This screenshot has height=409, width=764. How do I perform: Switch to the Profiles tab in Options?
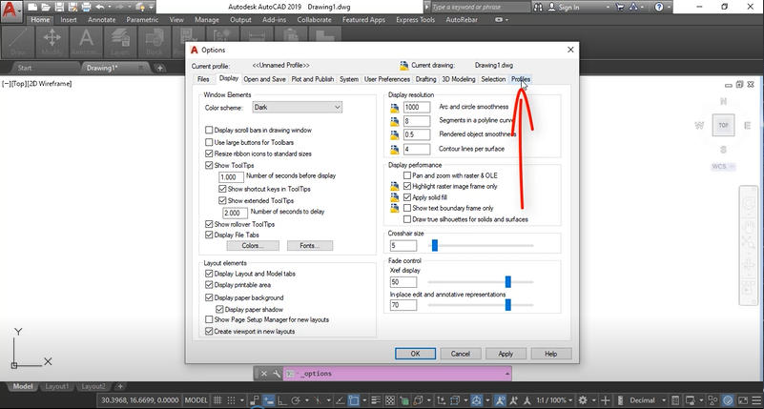(x=521, y=79)
